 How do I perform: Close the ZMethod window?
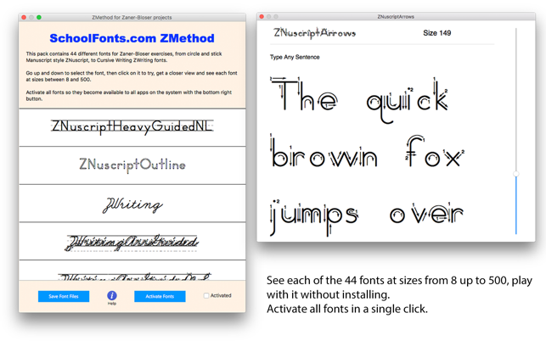(x=24, y=18)
